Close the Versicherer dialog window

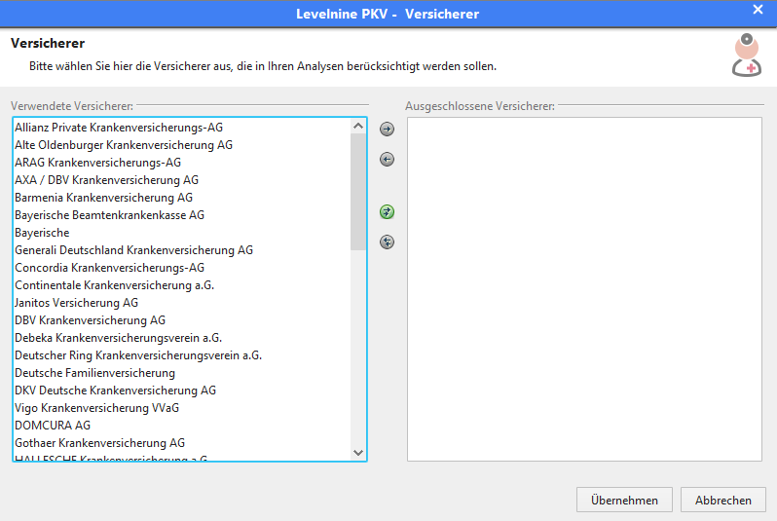tap(758, 10)
